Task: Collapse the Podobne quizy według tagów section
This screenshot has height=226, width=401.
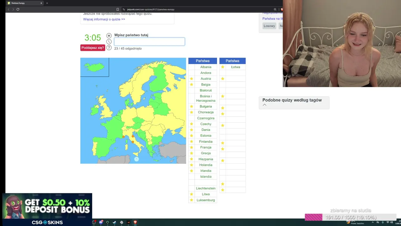Action: pos(264,105)
